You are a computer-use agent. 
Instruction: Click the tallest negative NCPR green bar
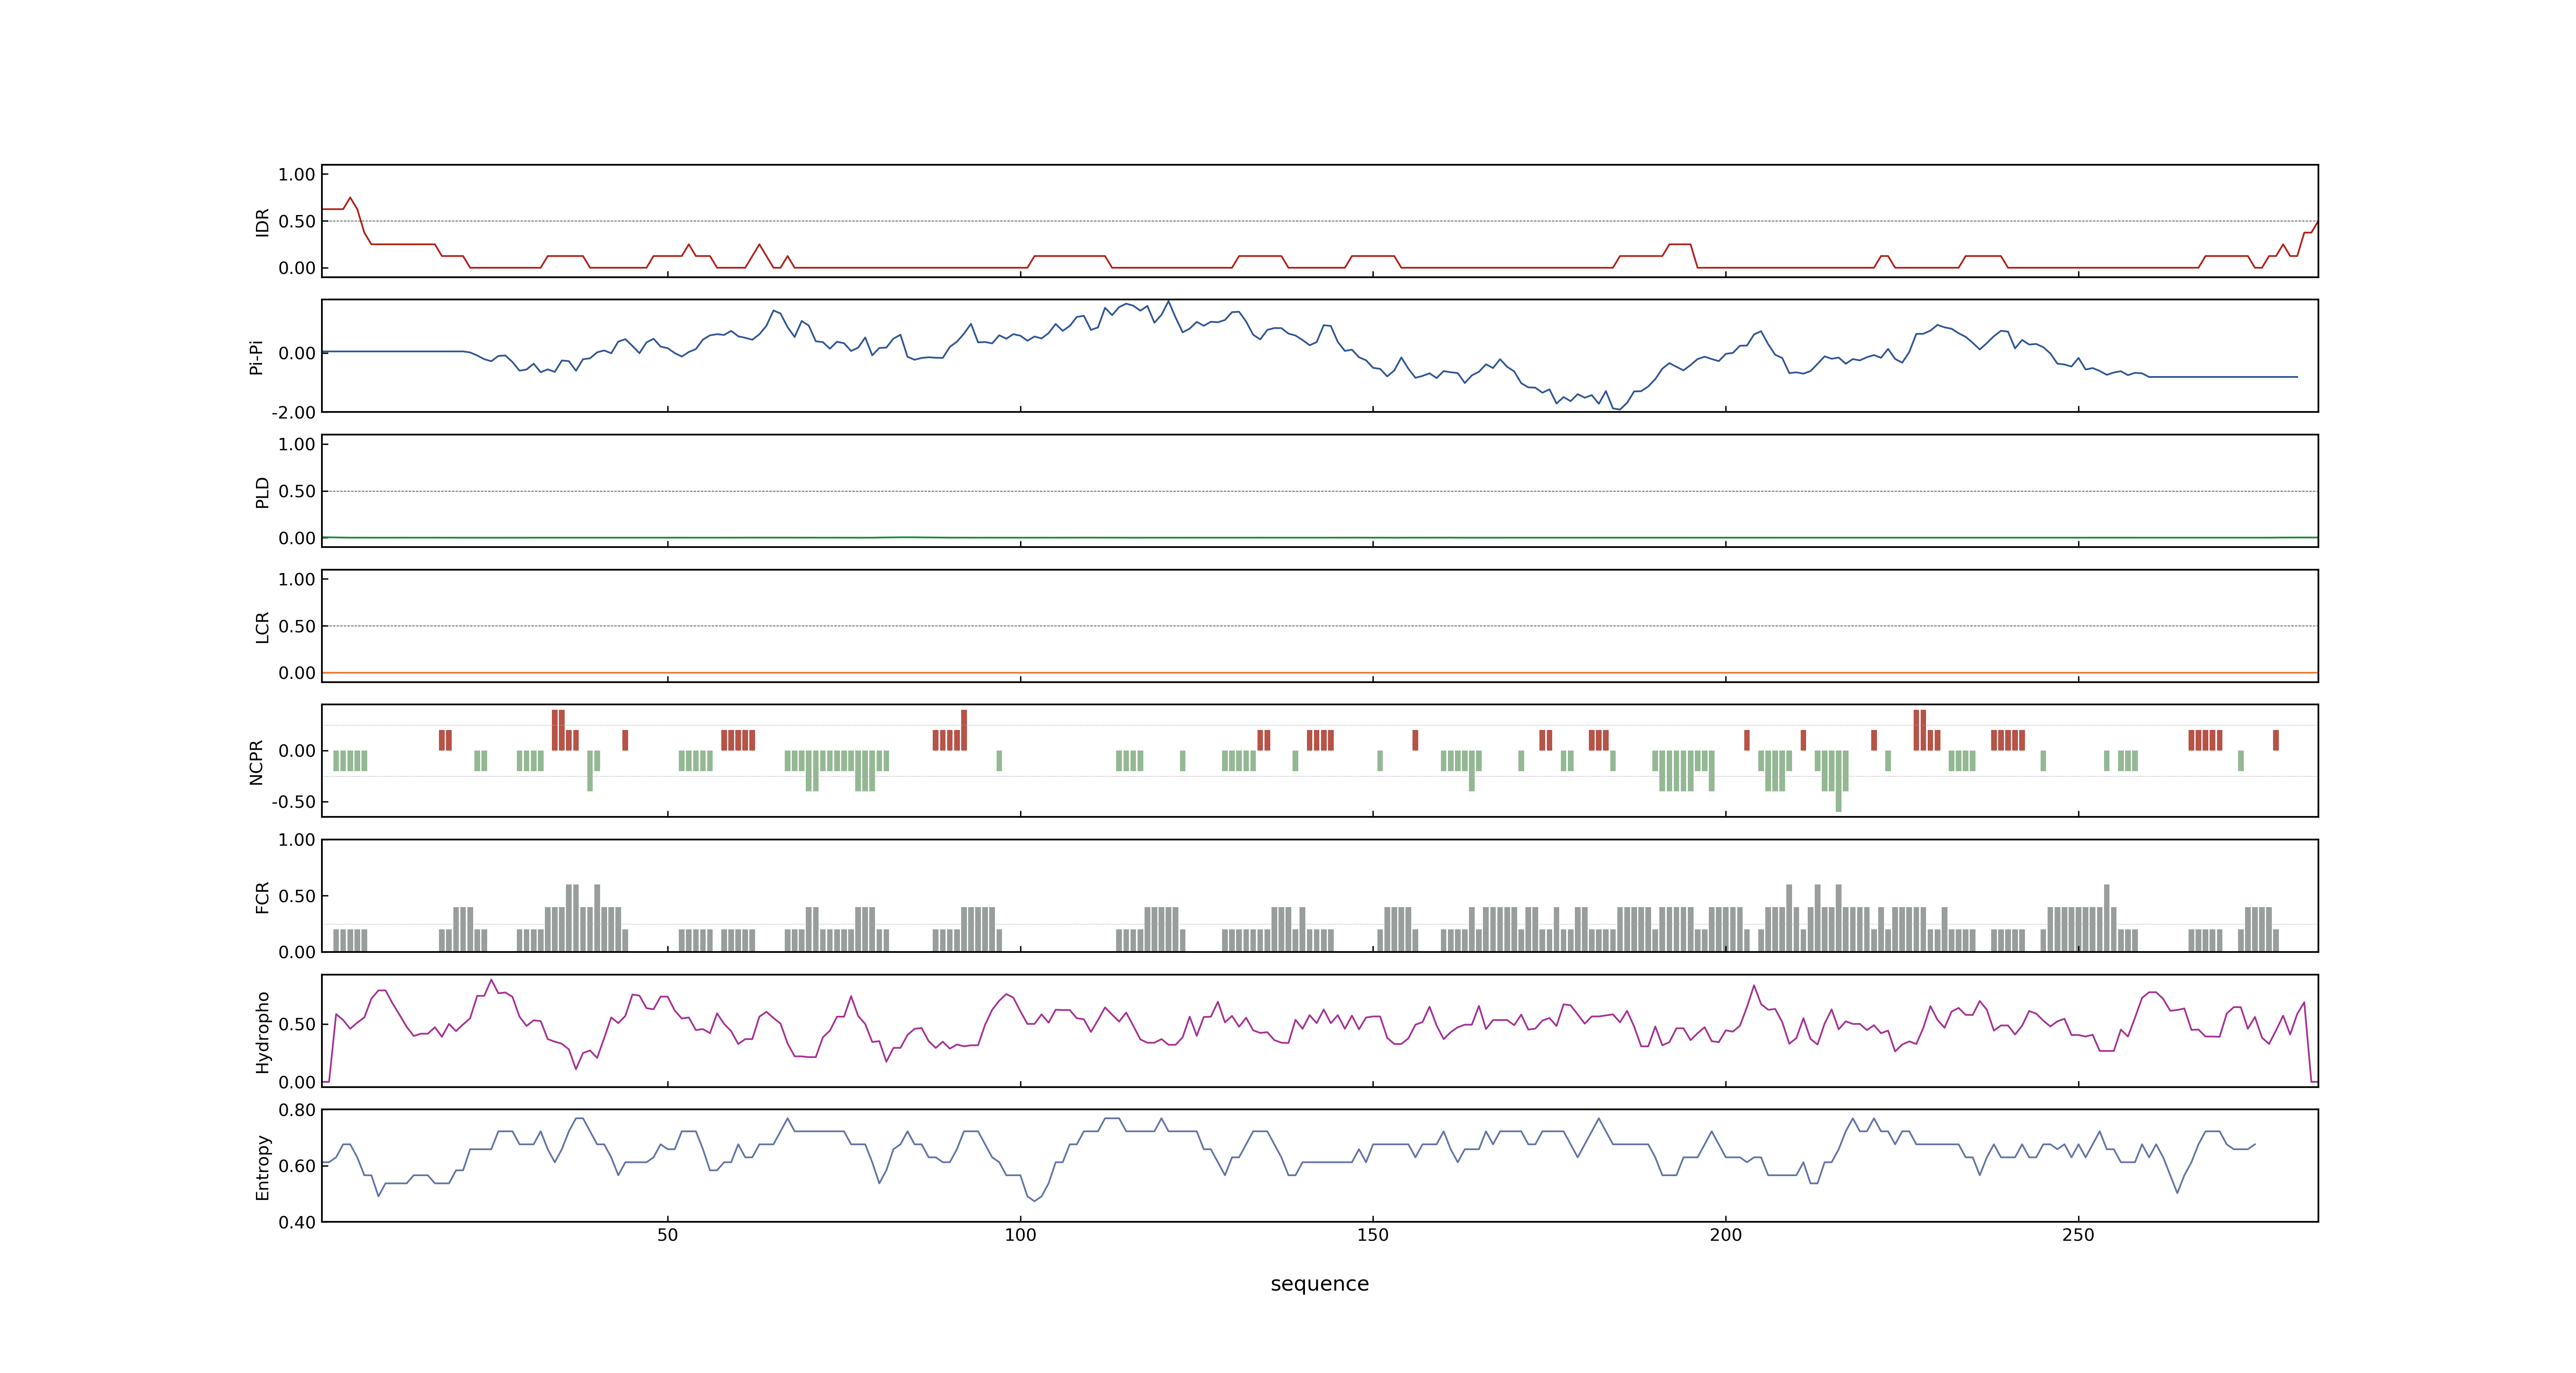[1838, 781]
